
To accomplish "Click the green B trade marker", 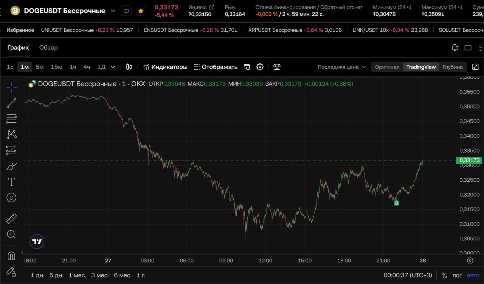I will coord(397,203).
